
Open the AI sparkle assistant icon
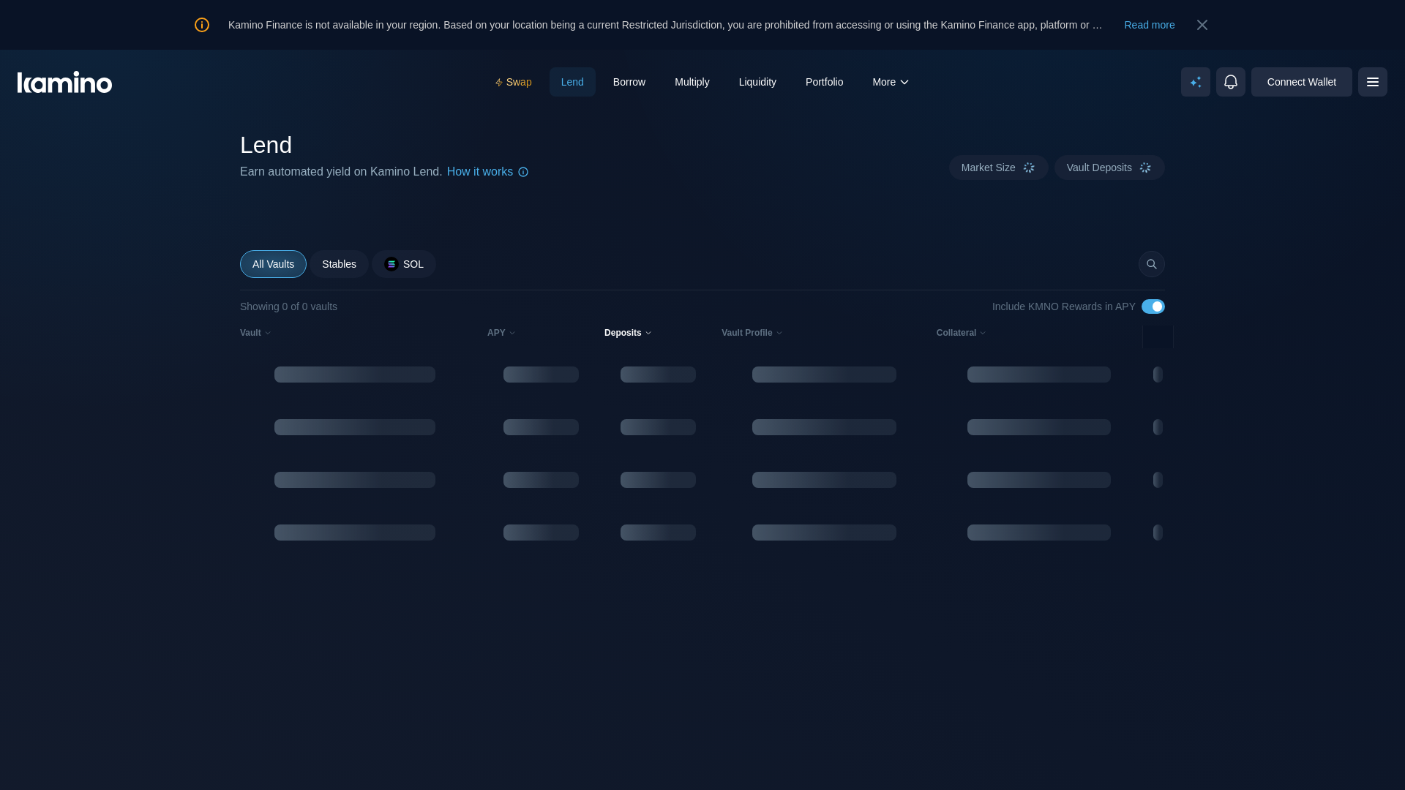click(x=1195, y=82)
